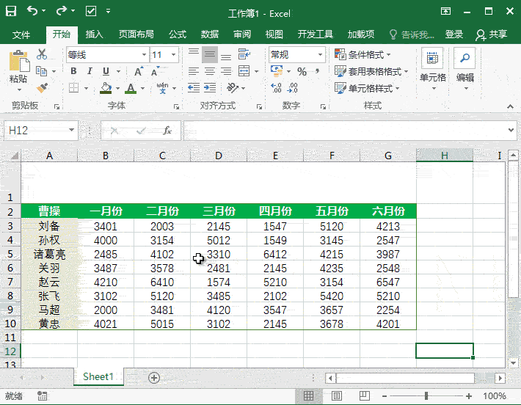521x405 pixels.
Task: Click the wén phonetic guide icon
Action: (x=162, y=88)
